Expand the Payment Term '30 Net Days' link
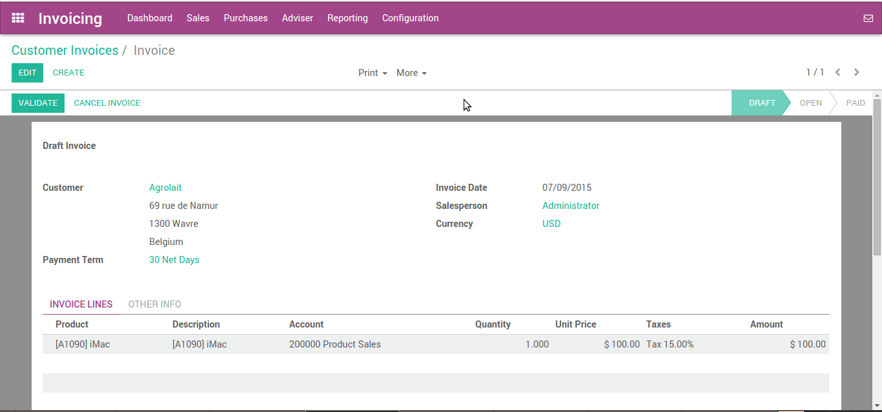Screen dimensions: 882x412 [174, 259]
